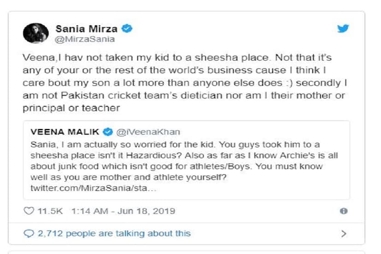Open the 1:14 AM - Jun 18, 2019 timestamp

click(x=123, y=211)
